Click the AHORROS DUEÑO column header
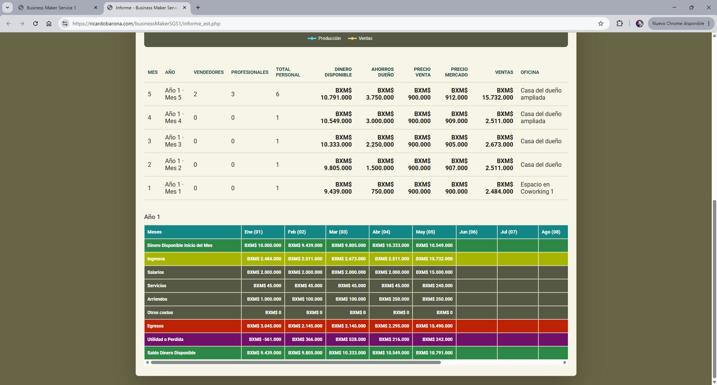 [383, 72]
